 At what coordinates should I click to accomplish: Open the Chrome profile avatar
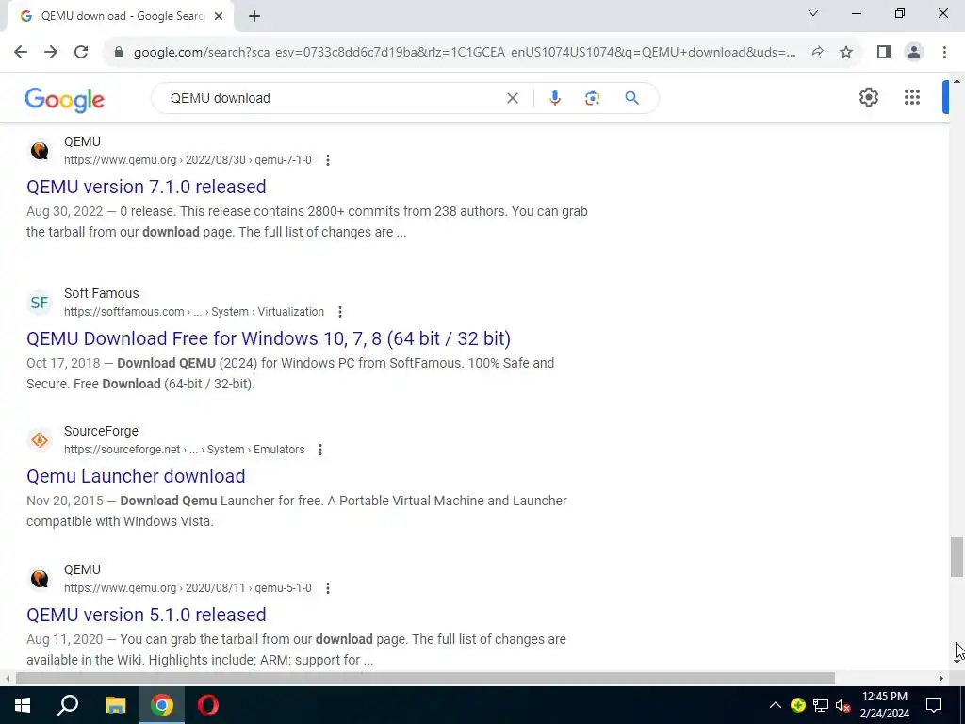[914, 53]
